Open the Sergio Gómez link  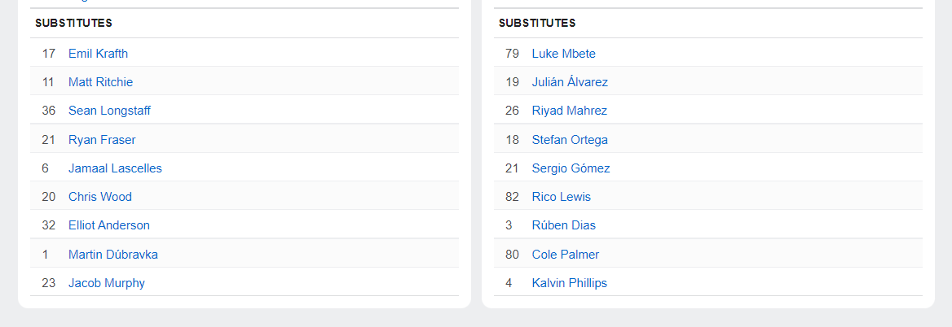coord(571,168)
